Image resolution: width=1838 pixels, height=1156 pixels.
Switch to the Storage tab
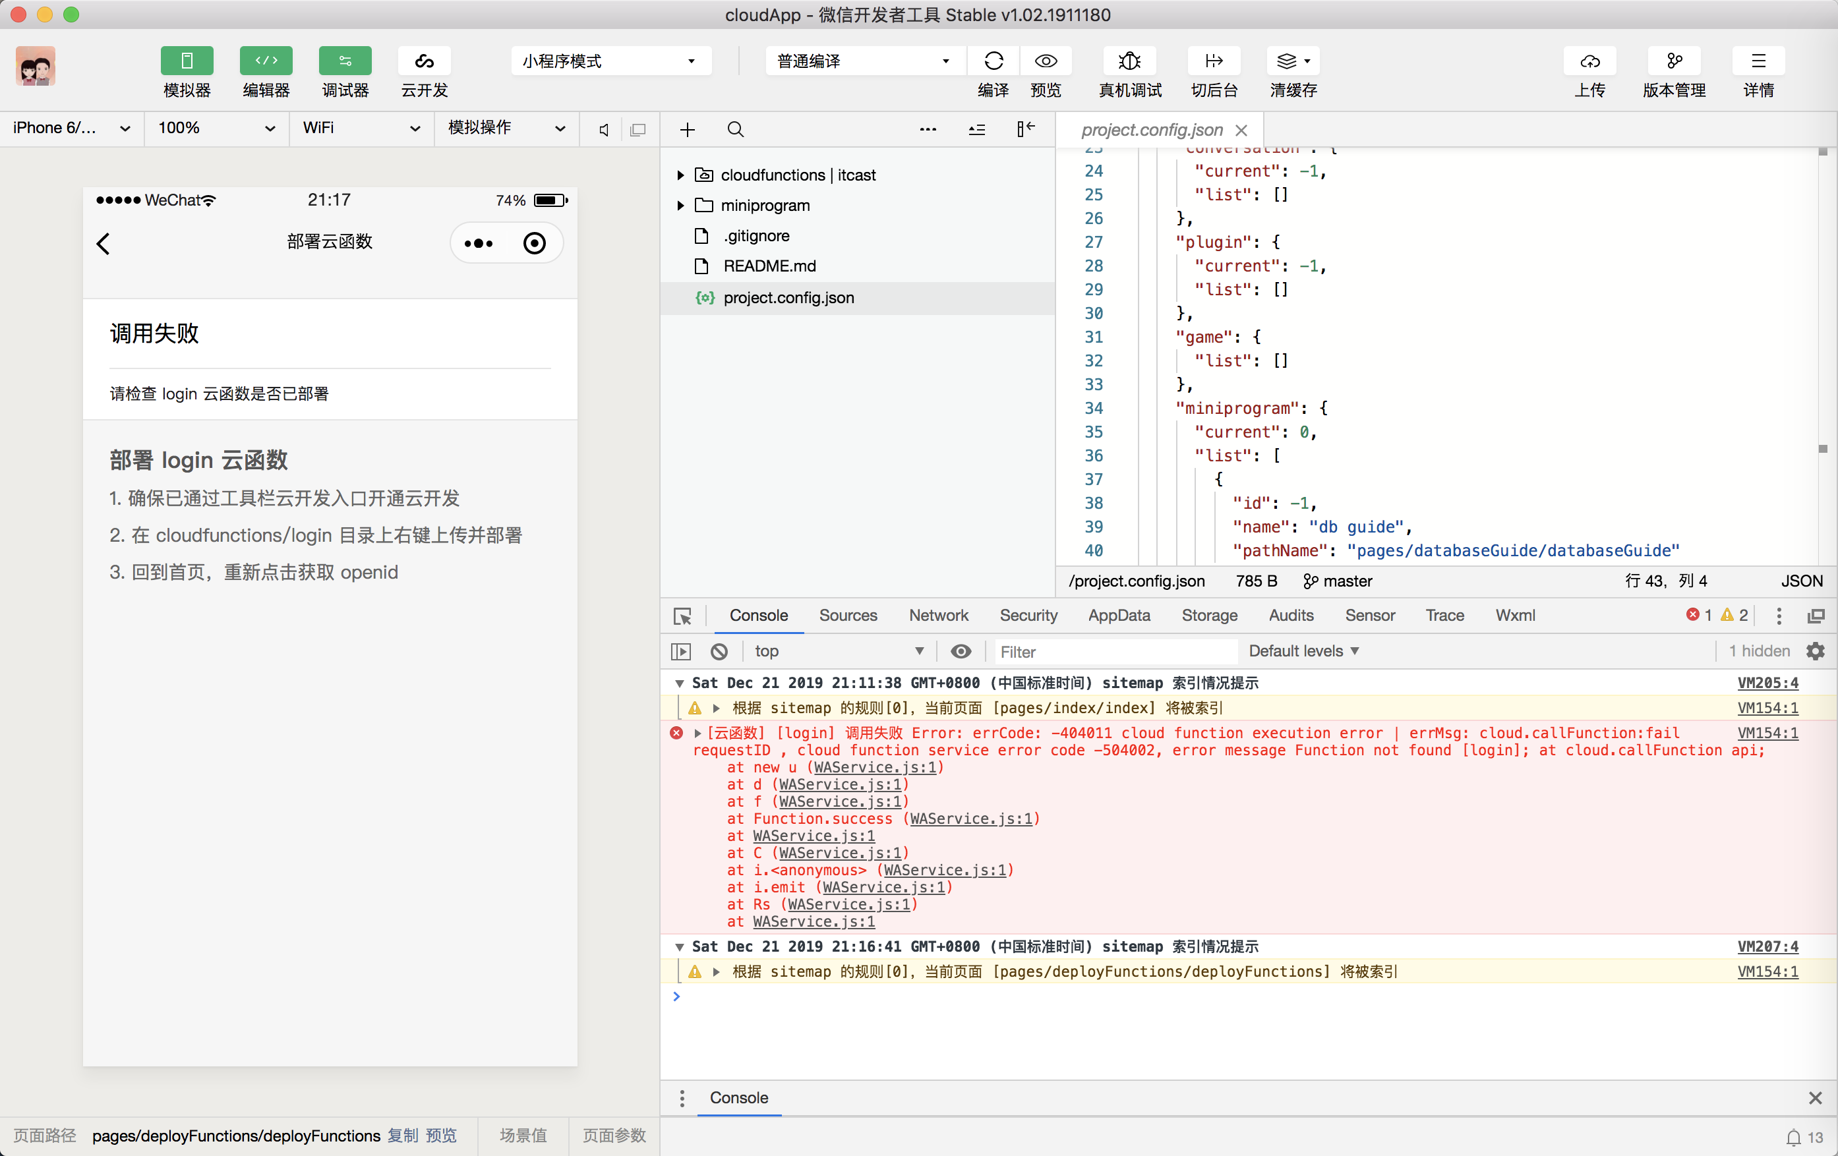(1209, 616)
